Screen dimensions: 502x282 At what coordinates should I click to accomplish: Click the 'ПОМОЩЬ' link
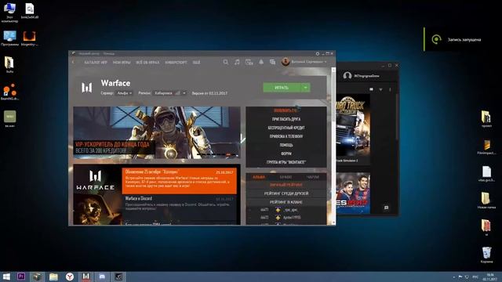[286, 145]
